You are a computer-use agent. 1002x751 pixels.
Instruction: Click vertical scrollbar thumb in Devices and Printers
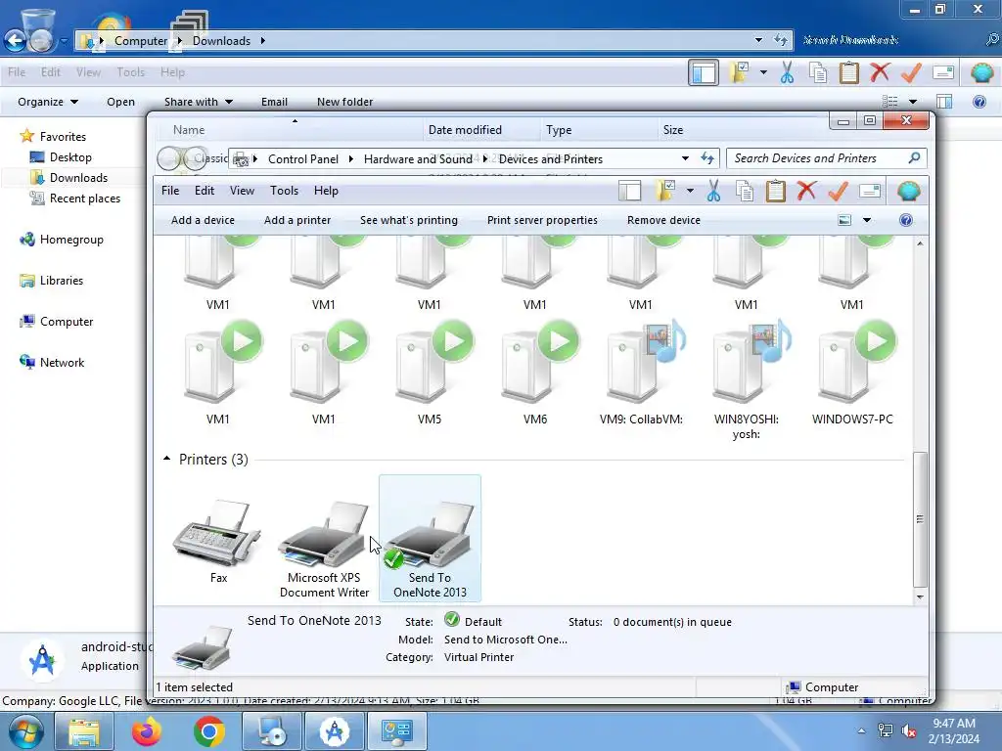[920, 518]
